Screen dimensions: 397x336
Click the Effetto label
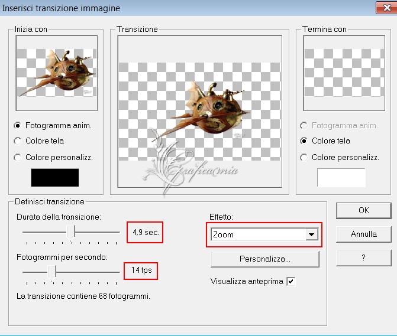pyautogui.click(x=221, y=217)
